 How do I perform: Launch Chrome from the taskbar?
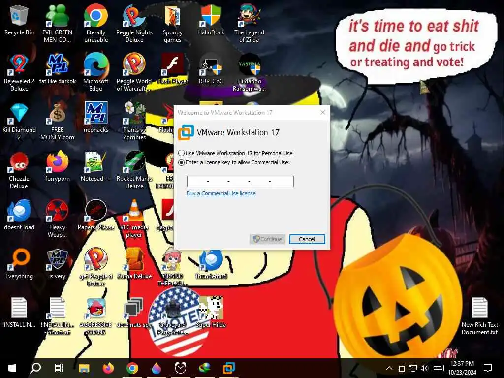coord(132,368)
